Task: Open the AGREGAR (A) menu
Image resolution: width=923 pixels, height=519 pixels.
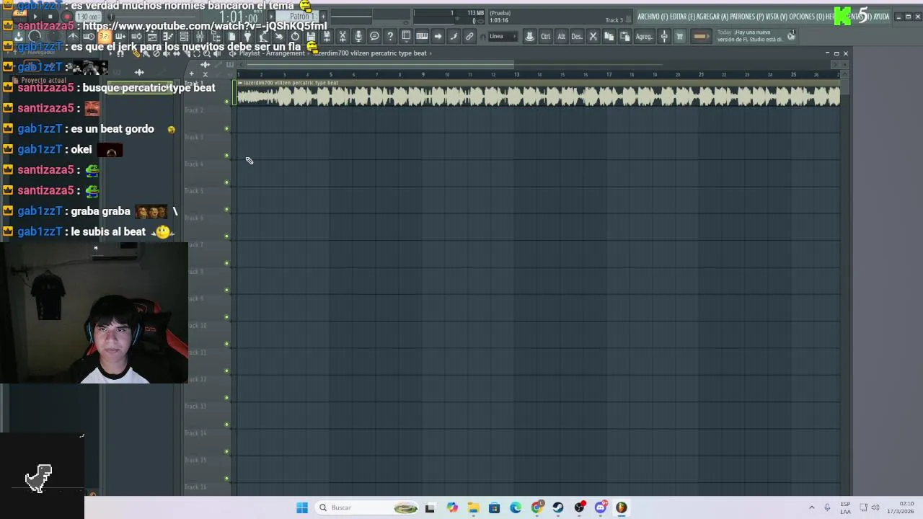Action: click(712, 17)
